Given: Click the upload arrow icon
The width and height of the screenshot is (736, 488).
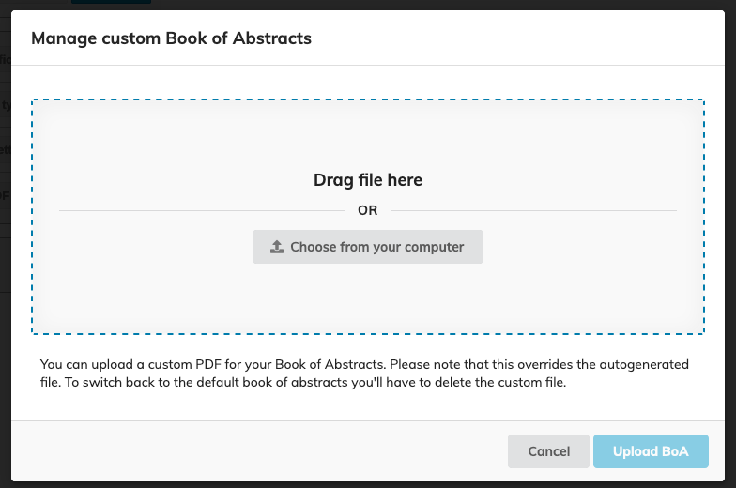Looking at the screenshot, I should point(277,247).
